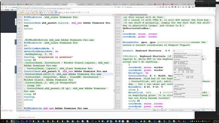The height and width of the screenshot is (123, 219).
Task: Click the Undo toolbar icon
Action: pyautogui.click(x=36, y=12)
